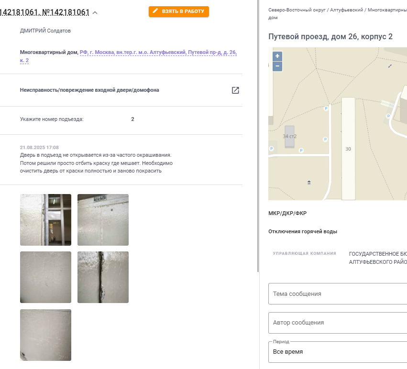This screenshot has width=407, height=369.
Task: Click the left panel vertical scrollbar
Action: 258,136
